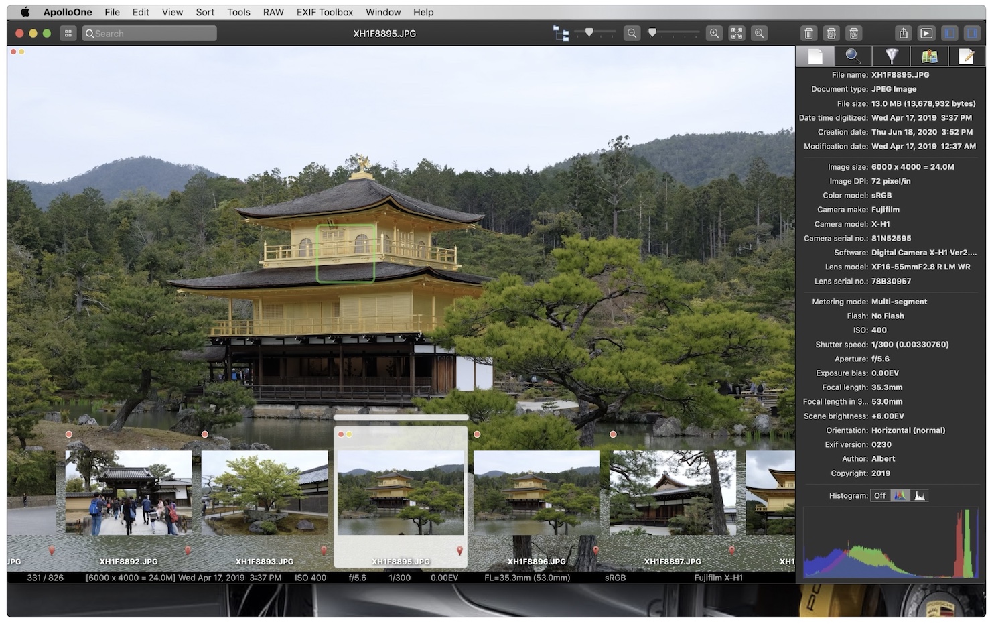The image size is (990, 624).
Task: Select the XH1F8892.JPG thumbnail
Action: 129,493
